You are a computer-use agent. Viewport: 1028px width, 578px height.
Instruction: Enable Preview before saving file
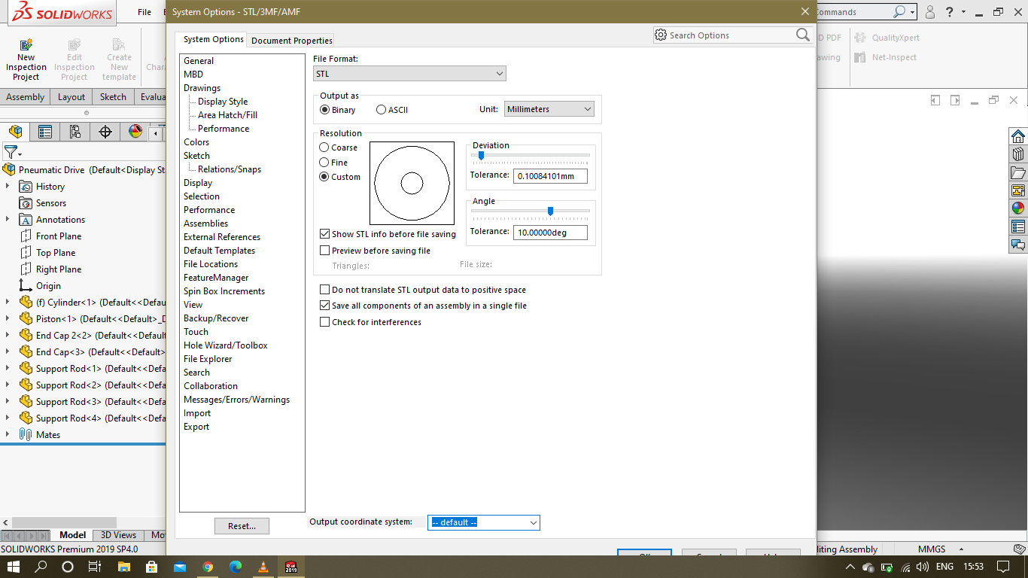pyautogui.click(x=325, y=251)
